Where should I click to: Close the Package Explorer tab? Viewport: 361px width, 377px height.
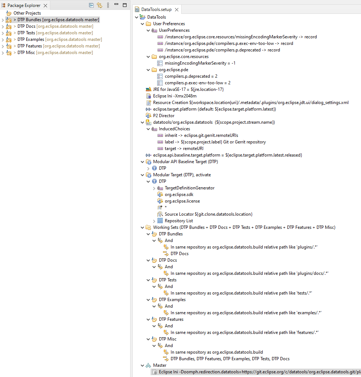(45, 5)
